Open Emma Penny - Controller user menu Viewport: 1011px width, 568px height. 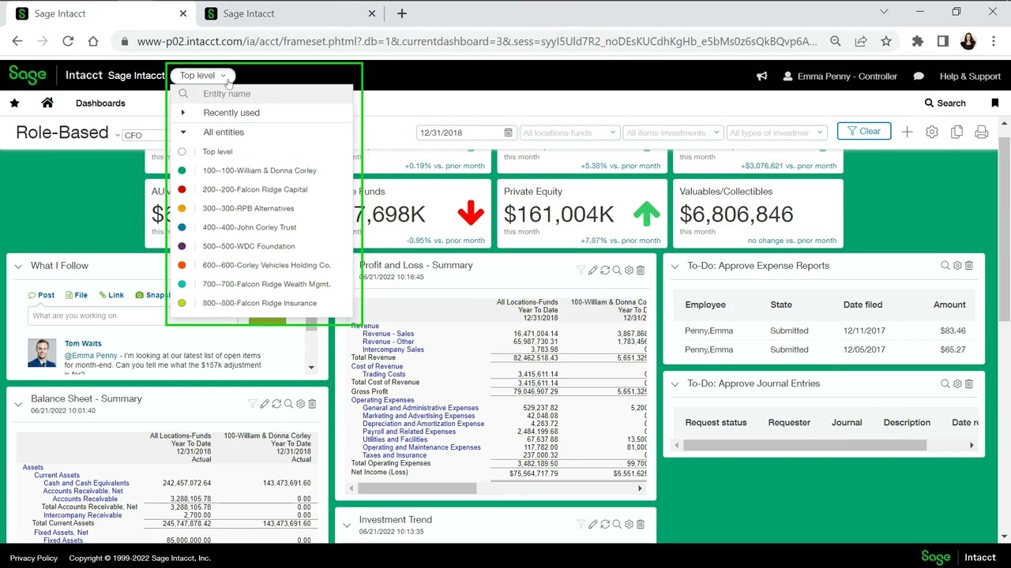click(840, 77)
